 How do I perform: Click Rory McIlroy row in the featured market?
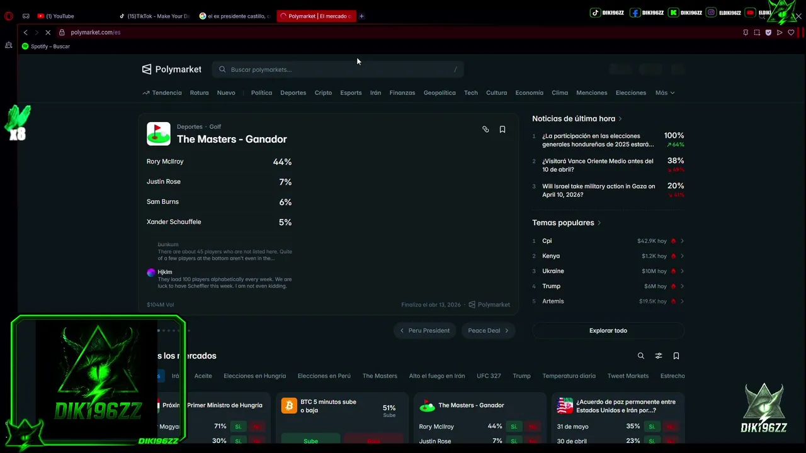point(219,162)
